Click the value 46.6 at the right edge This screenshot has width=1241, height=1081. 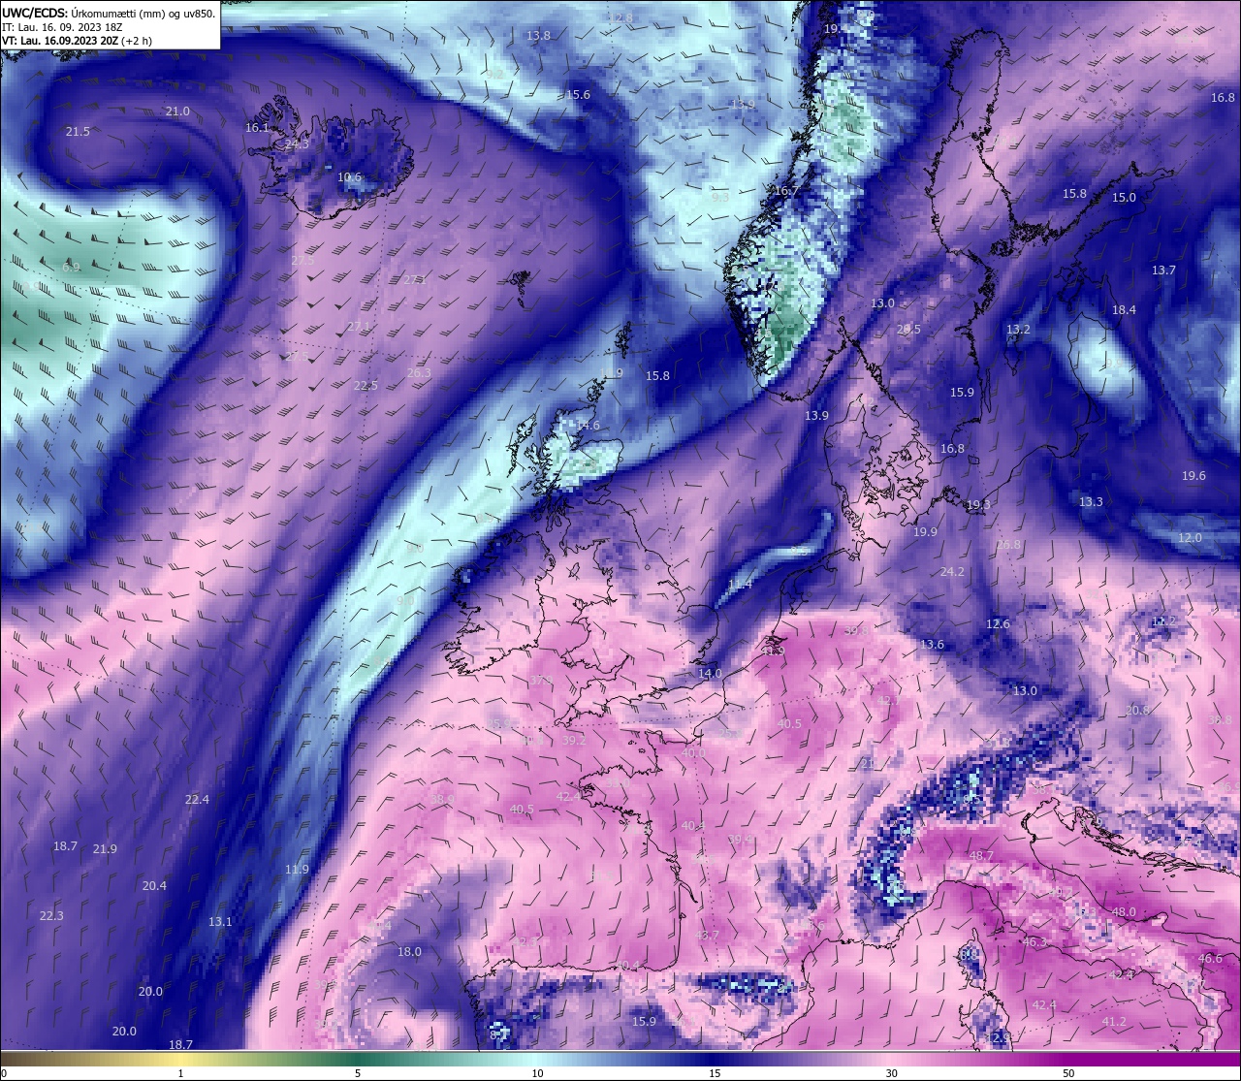pos(1210,959)
